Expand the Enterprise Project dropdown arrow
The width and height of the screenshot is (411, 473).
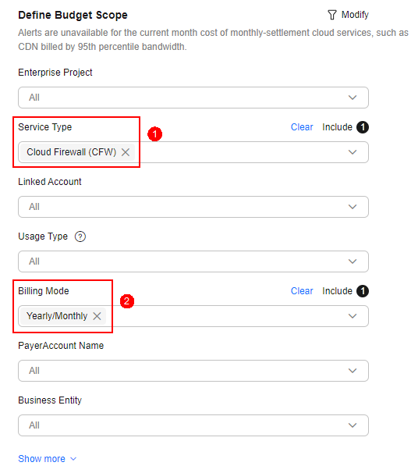point(353,98)
